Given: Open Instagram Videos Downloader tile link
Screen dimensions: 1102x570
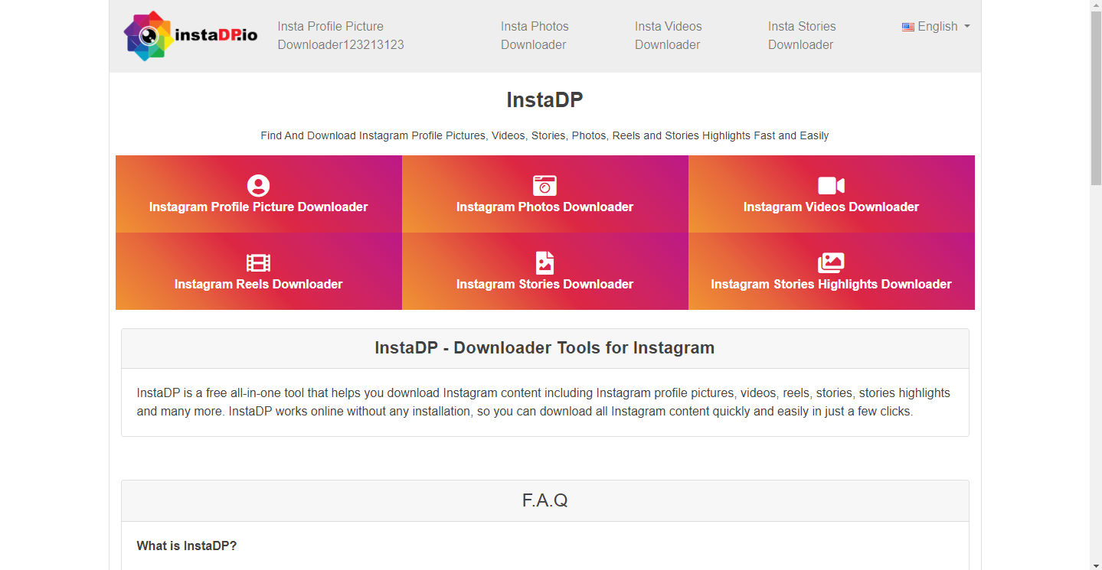Looking at the screenshot, I should point(832,194).
